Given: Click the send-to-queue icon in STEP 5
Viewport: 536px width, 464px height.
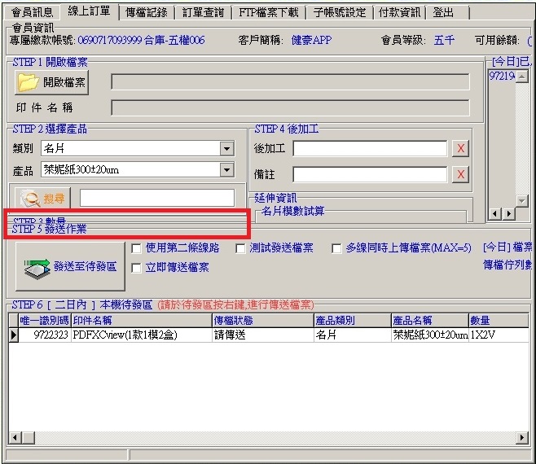Looking at the screenshot, I should [37, 266].
